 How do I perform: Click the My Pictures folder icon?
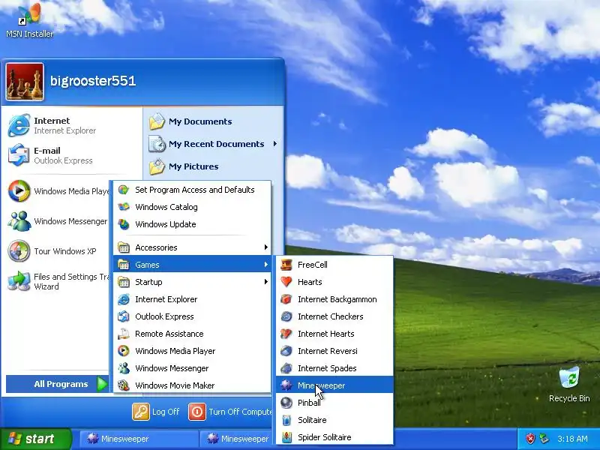coord(157,166)
